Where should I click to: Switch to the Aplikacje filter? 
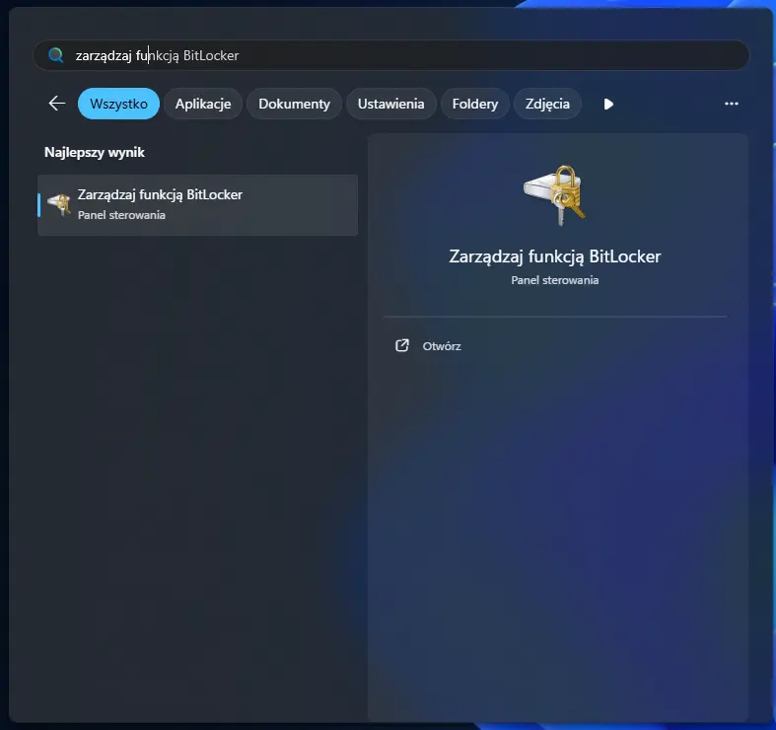[x=203, y=104]
